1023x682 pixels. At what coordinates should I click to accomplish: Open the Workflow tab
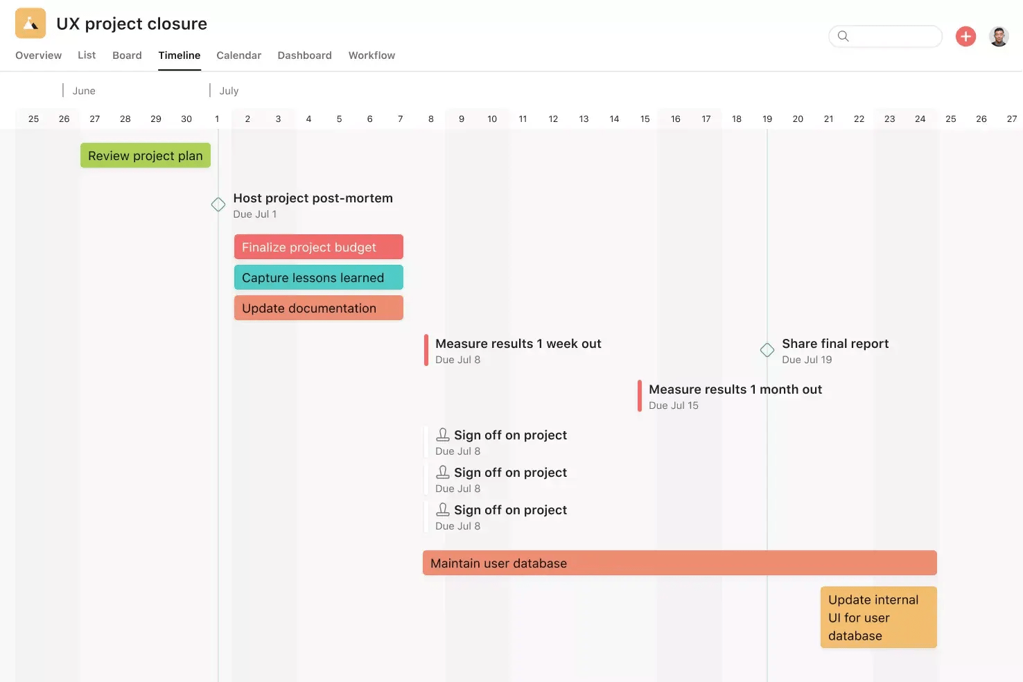(x=371, y=55)
